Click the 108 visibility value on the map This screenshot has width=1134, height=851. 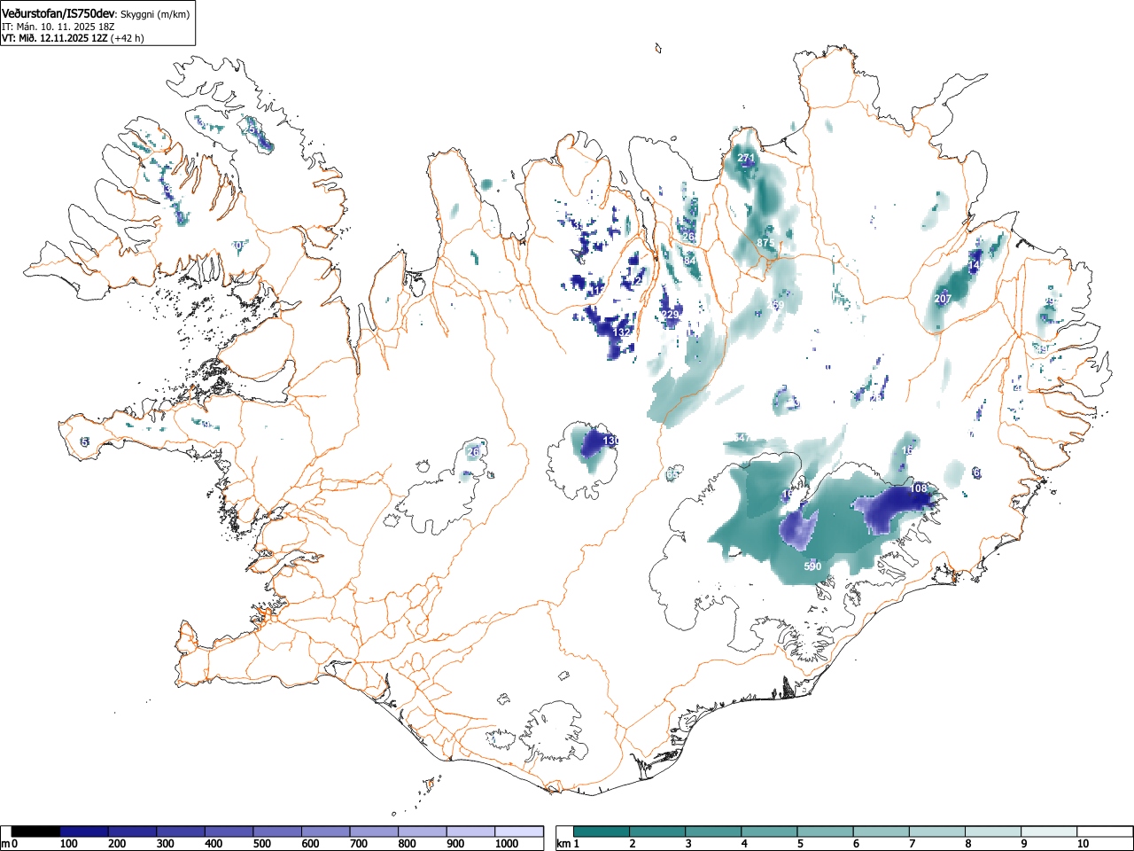coord(919,488)
